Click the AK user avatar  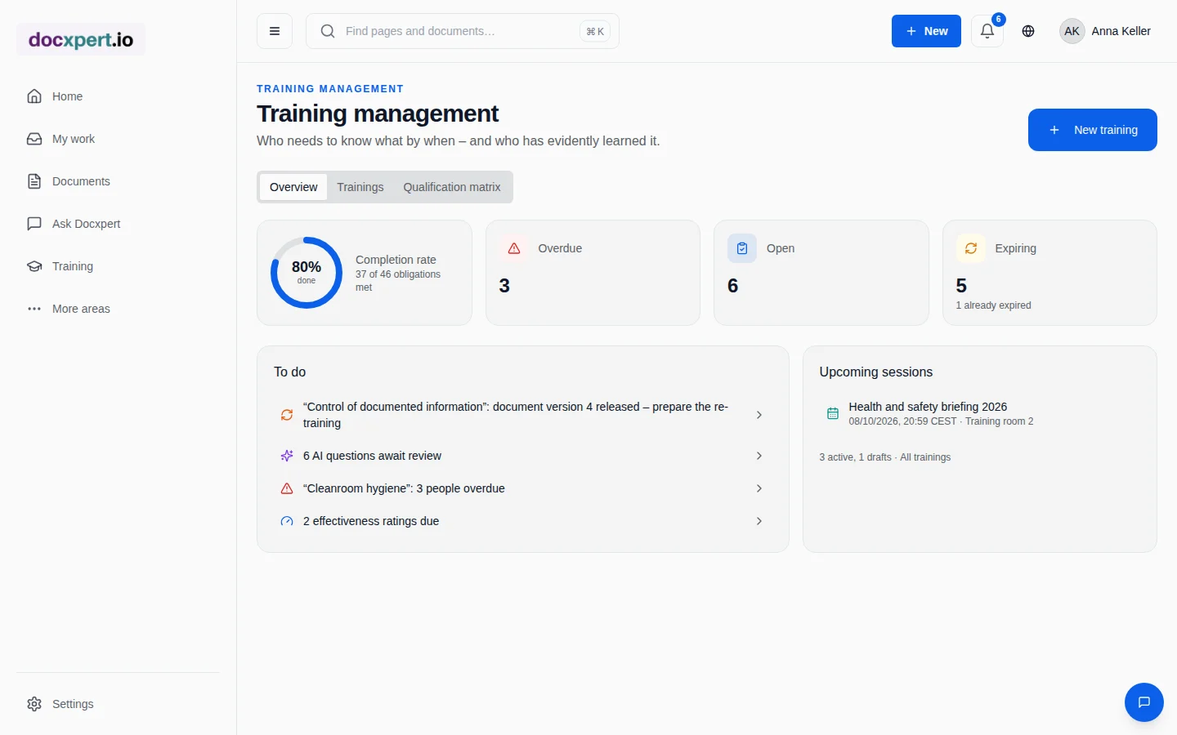[x=1072, y=31]
